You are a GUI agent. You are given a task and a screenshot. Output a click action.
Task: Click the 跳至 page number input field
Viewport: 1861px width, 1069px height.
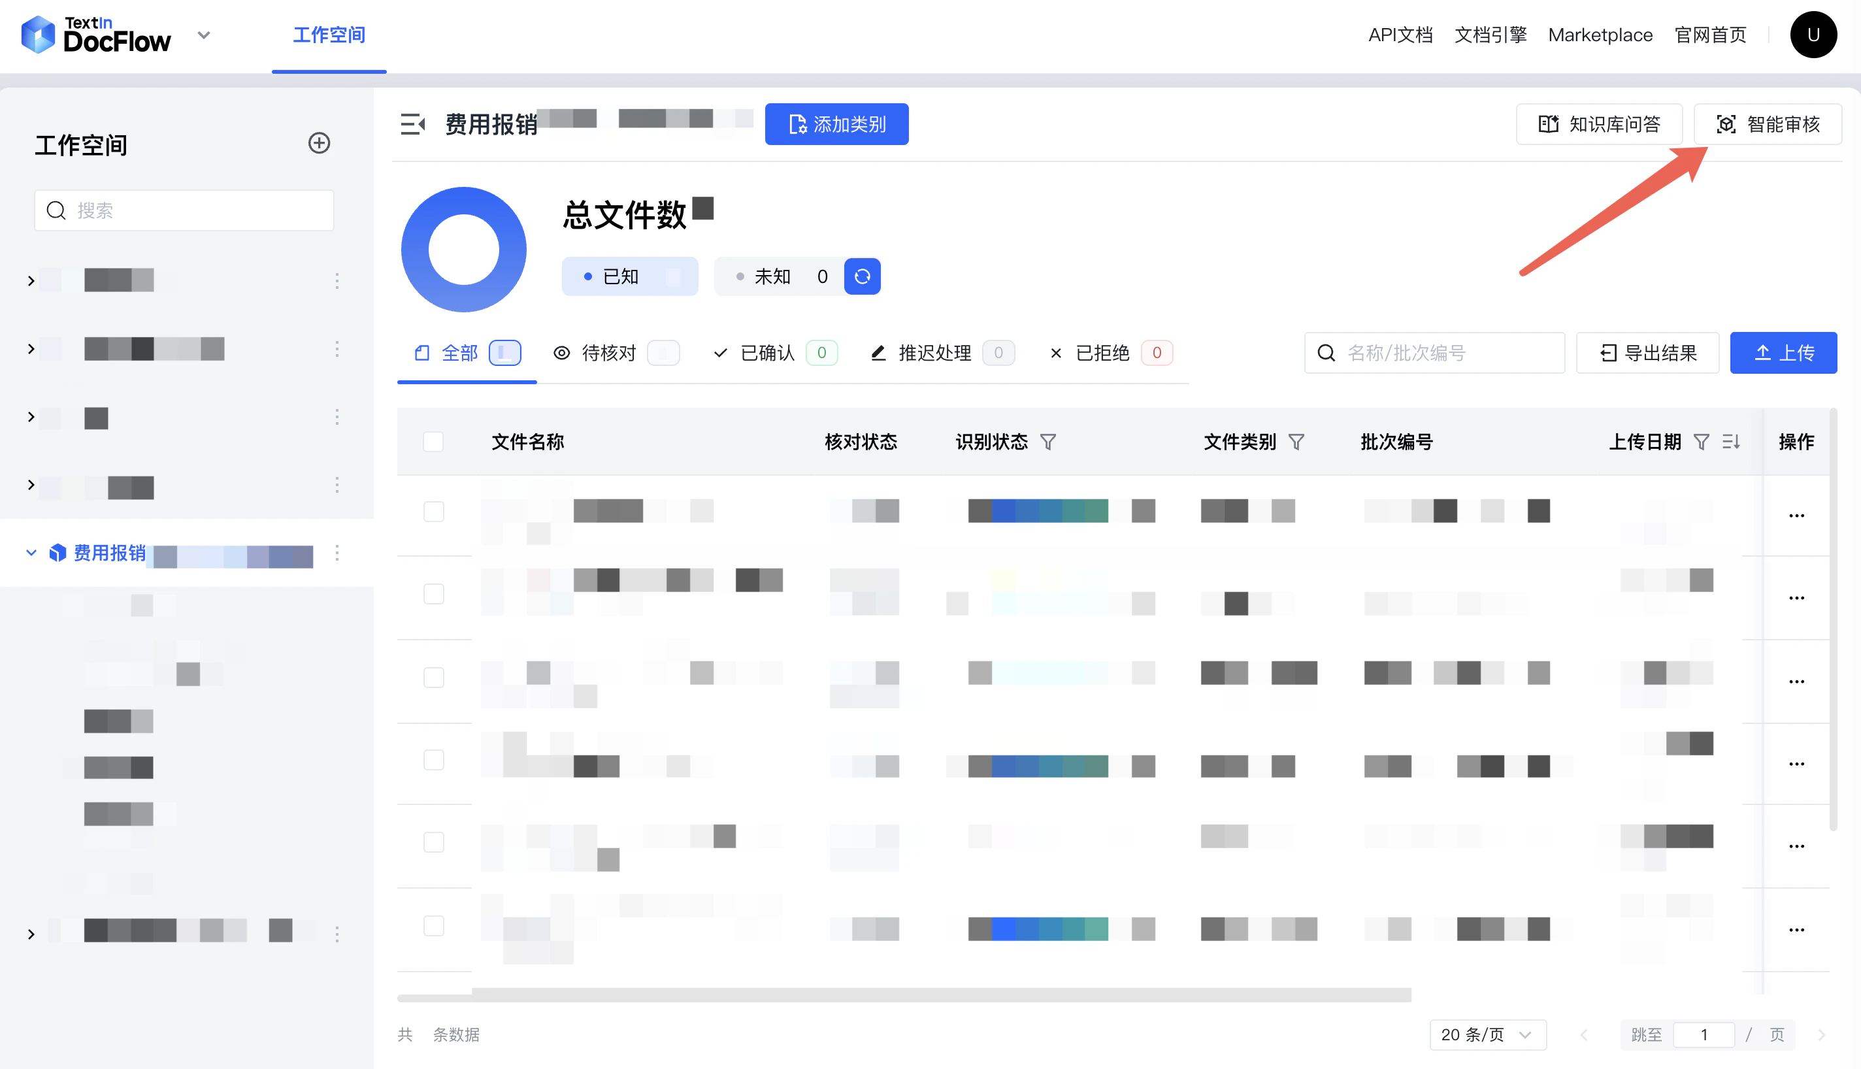click(x=1705, y=1034)
